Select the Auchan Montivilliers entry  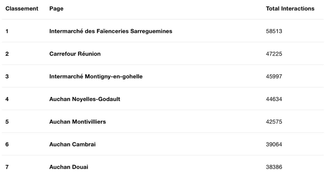(x=78, y=121)
